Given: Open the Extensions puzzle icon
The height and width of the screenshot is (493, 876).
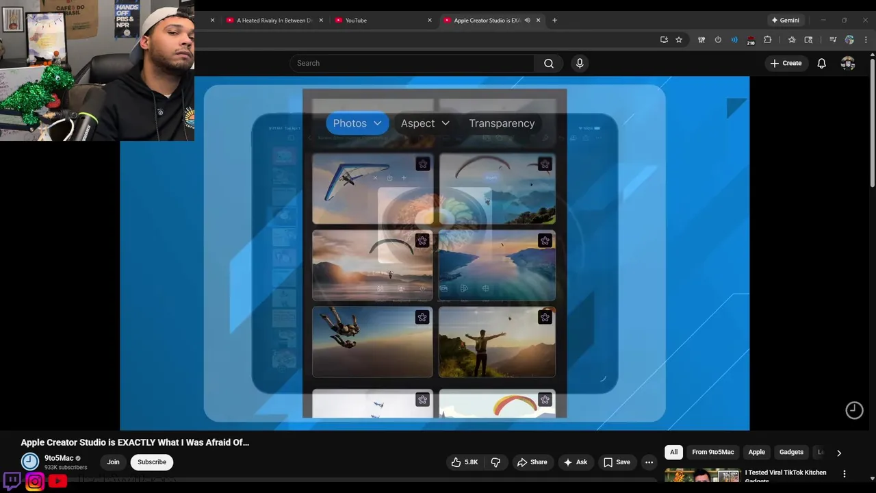Looking at the screenshot, I should (x=767, y=40).
